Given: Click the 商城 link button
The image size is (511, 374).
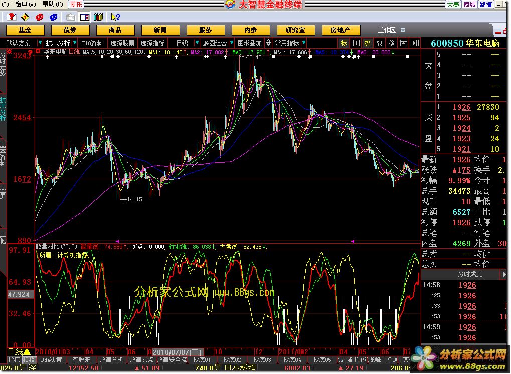Looking at the screenshot, I should pyautogui.click(x=470, y=4).
